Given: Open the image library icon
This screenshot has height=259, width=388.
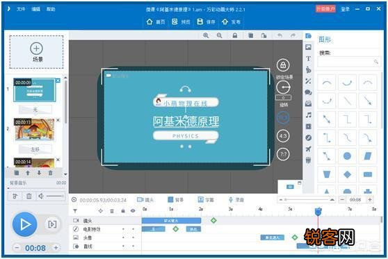Looking at the screenshot, I should [308, 47].
